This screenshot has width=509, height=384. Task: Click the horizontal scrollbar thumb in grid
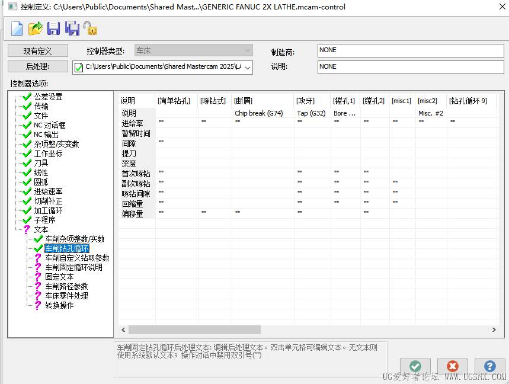pyautogui.click(x=194, y=330)
